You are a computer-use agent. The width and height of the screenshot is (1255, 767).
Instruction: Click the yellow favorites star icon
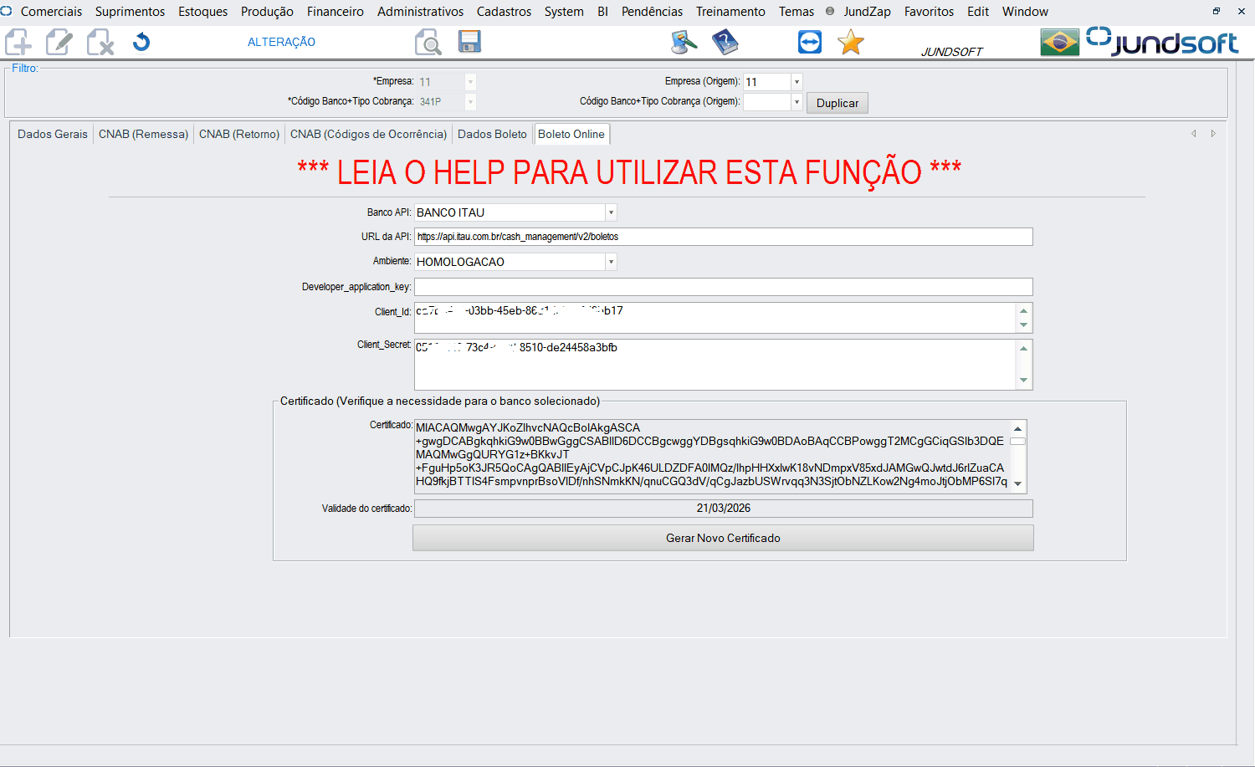coord(850,42)
